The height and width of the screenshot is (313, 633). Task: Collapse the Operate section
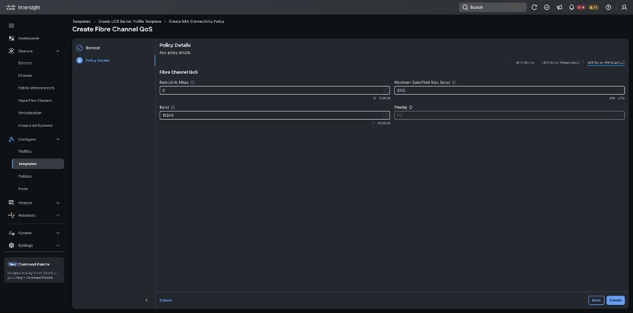(58, 51)
